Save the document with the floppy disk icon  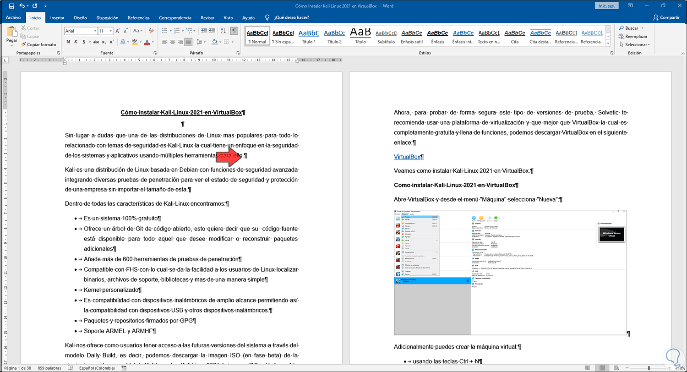coord(11,5)
